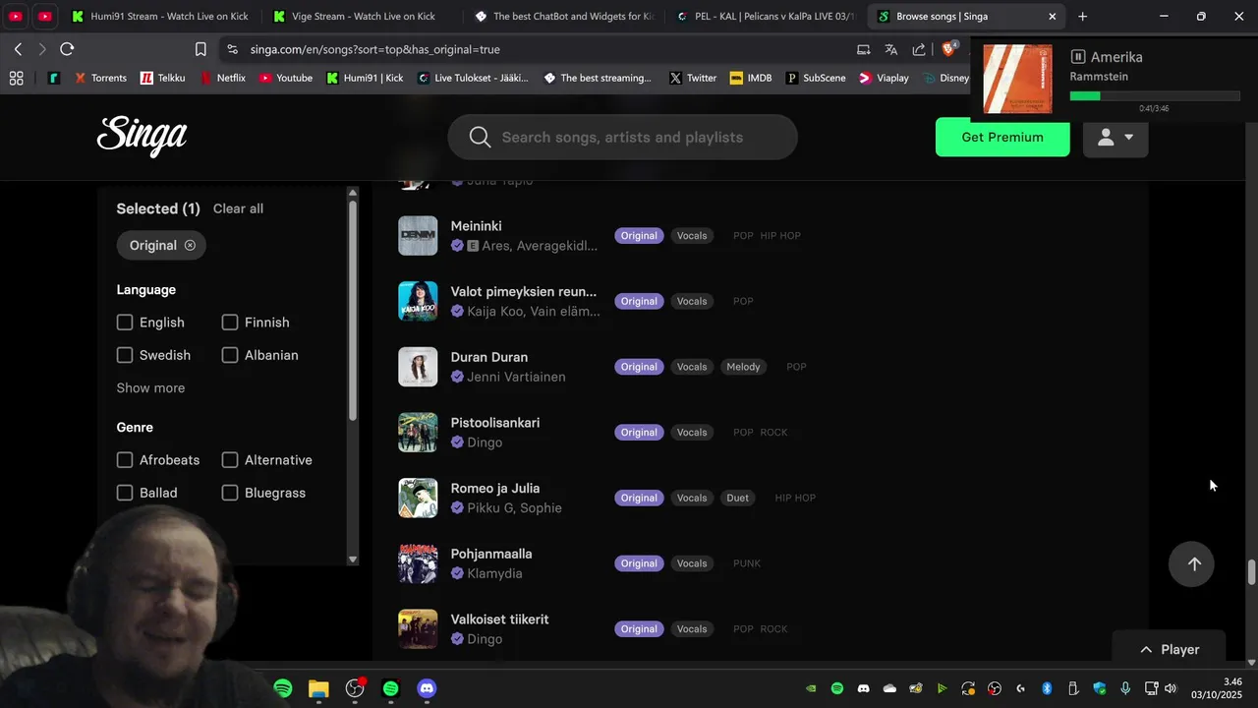Screen dimensions: 1258x708
Task: Check the Ballad genre filter
Action: [x=125, y=493]
